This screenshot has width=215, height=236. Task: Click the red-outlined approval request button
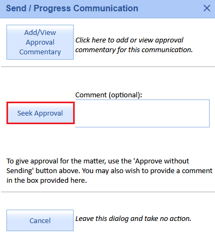click(x=40, y=113)
